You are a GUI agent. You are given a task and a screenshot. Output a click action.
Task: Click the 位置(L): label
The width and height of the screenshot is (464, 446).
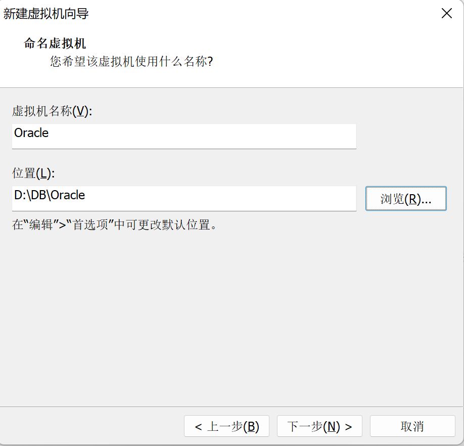[x=33, y=173]
